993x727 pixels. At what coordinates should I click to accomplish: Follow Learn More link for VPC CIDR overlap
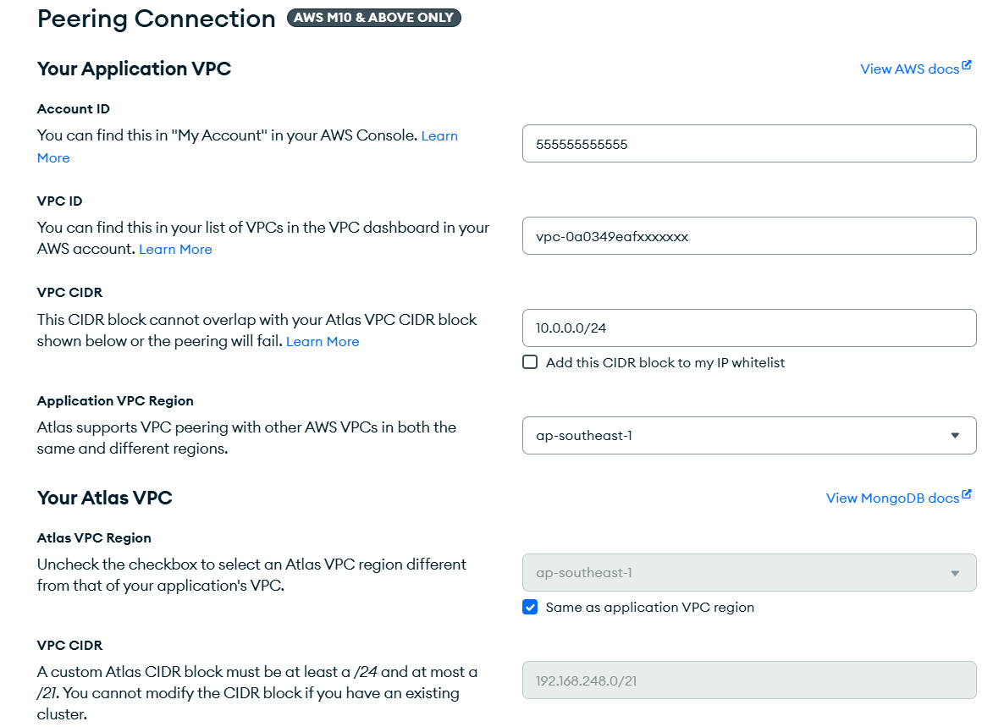coord(323,341)
